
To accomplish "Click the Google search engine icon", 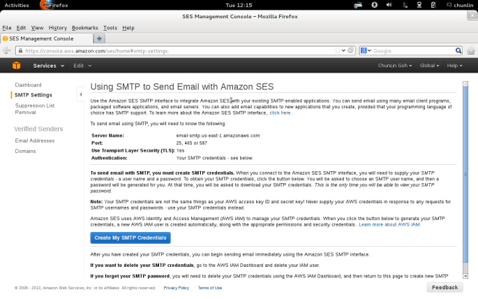I will point(364,50).
